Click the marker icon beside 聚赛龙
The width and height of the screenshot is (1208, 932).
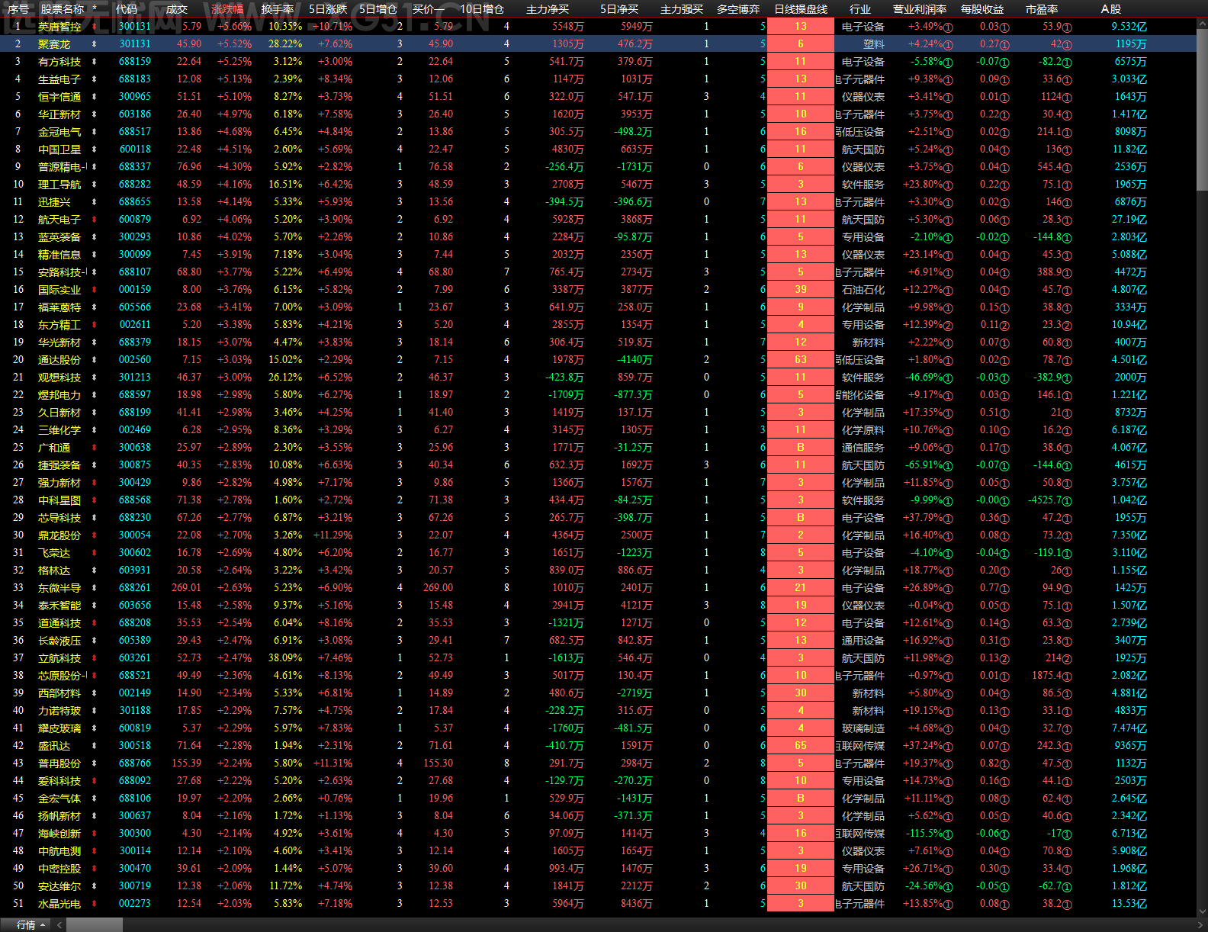click(x=94, y=44)
